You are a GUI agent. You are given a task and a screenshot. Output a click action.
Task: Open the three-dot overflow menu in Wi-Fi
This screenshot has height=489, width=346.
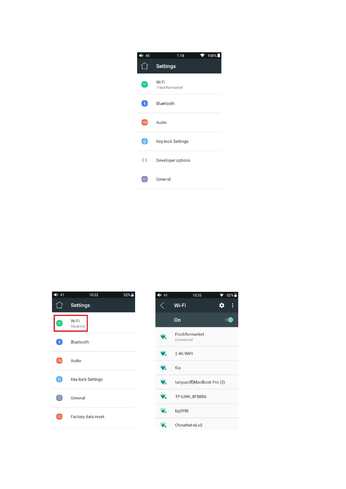232,305
